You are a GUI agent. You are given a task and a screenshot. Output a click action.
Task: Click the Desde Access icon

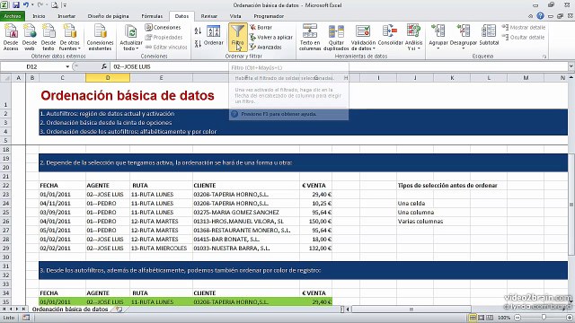point(11,37)
